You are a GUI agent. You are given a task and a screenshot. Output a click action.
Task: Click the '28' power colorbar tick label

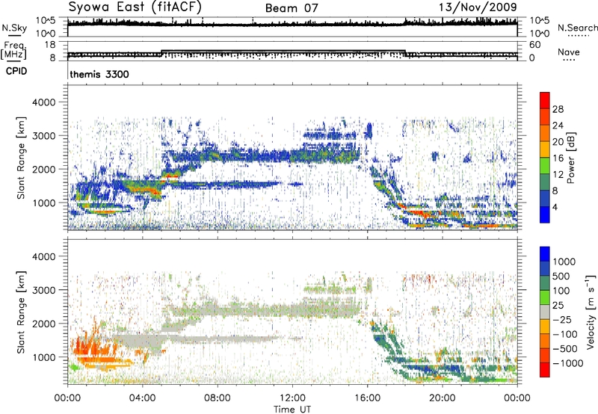point(558,109)
